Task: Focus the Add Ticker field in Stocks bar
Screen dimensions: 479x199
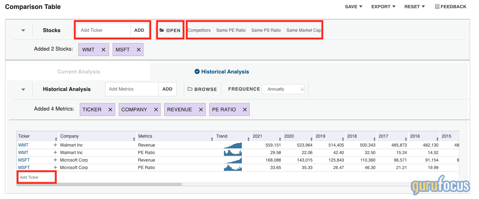Action: (104, 30)
